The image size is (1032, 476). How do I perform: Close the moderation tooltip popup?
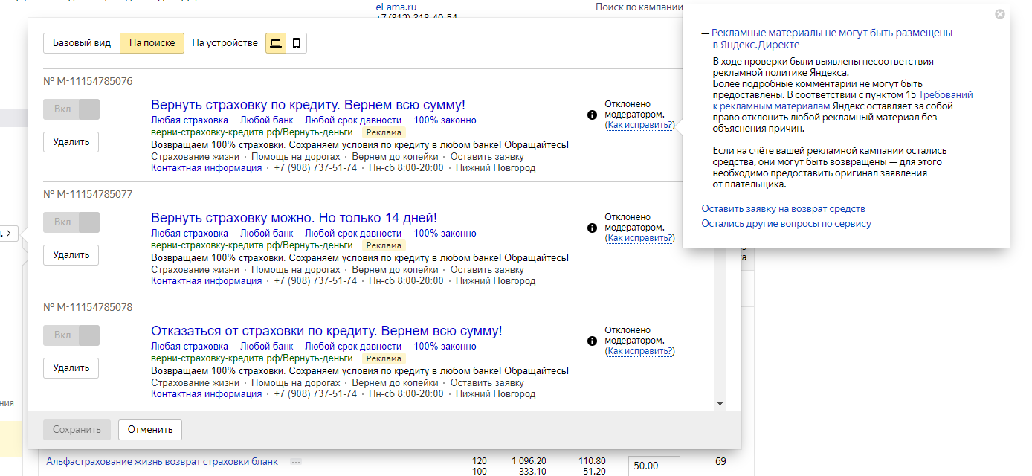pyautogui.click(x=999, y=14)
